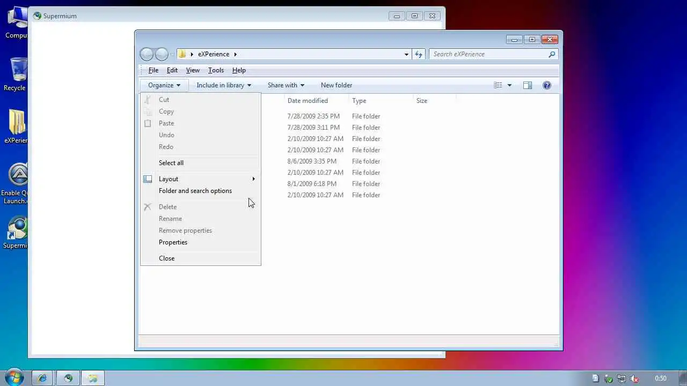Expand the arrow before eXPerience in address bar

coord(192,54)
